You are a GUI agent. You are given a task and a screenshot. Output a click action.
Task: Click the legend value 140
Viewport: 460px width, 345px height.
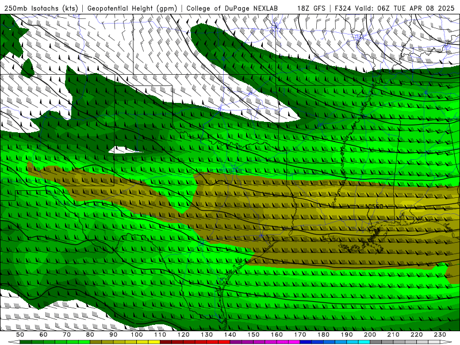point(230,335)
